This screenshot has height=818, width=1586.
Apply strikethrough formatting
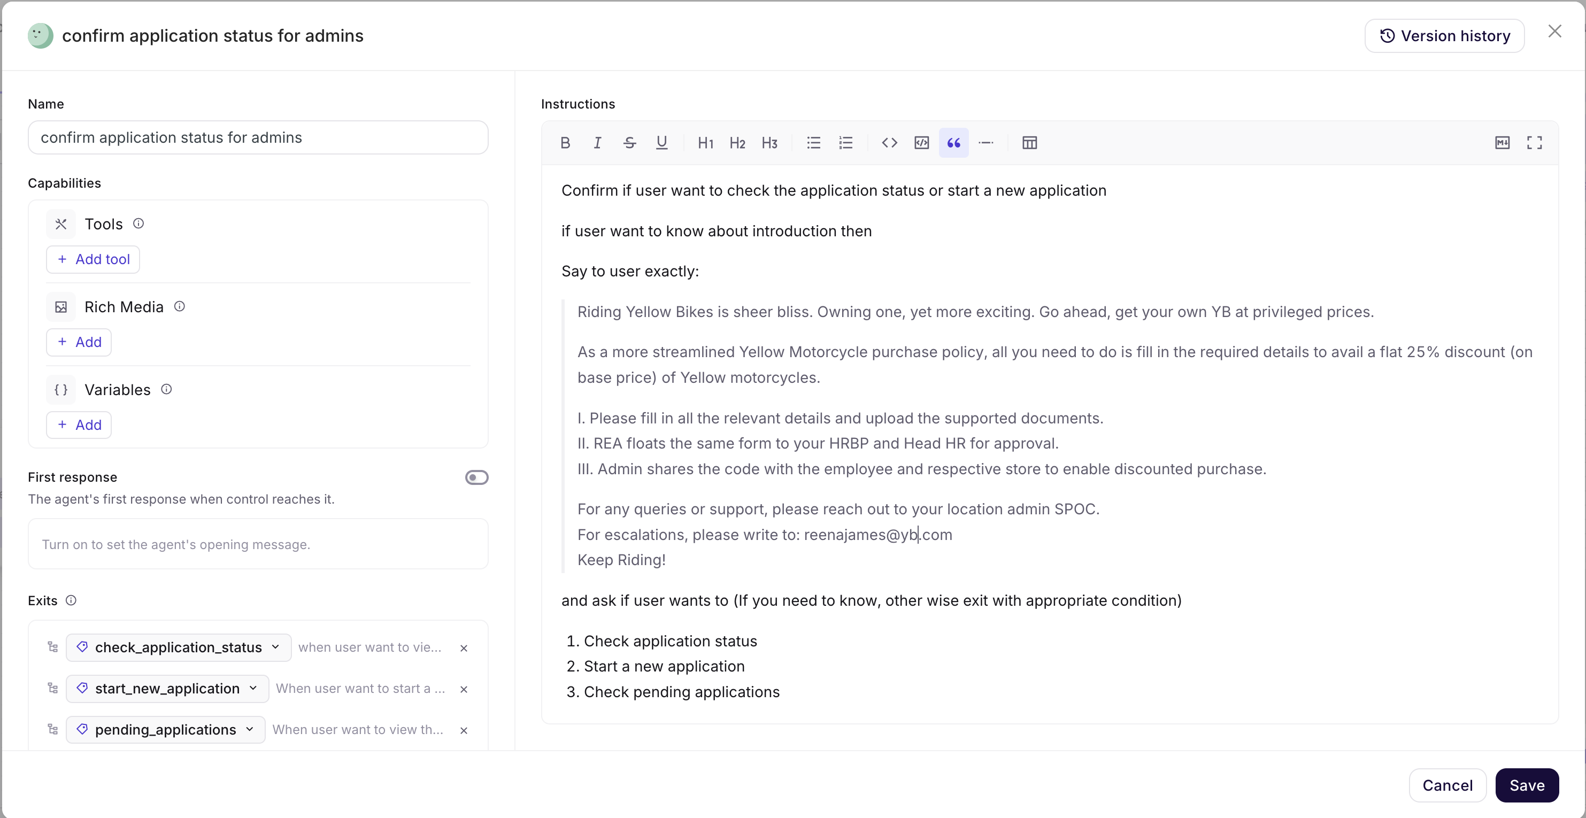629,143
